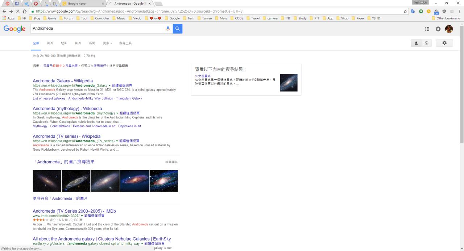
Task: Open the gray shield extension icon
Action: click(444, 11)
